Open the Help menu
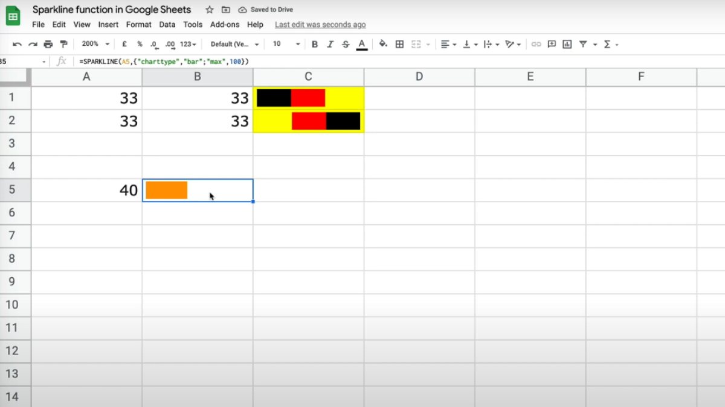Image resolution: width=725 pixels, height=407 pixels. 255,25
